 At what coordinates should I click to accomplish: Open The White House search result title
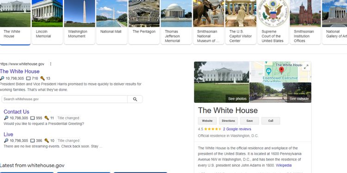click(20, 71)
